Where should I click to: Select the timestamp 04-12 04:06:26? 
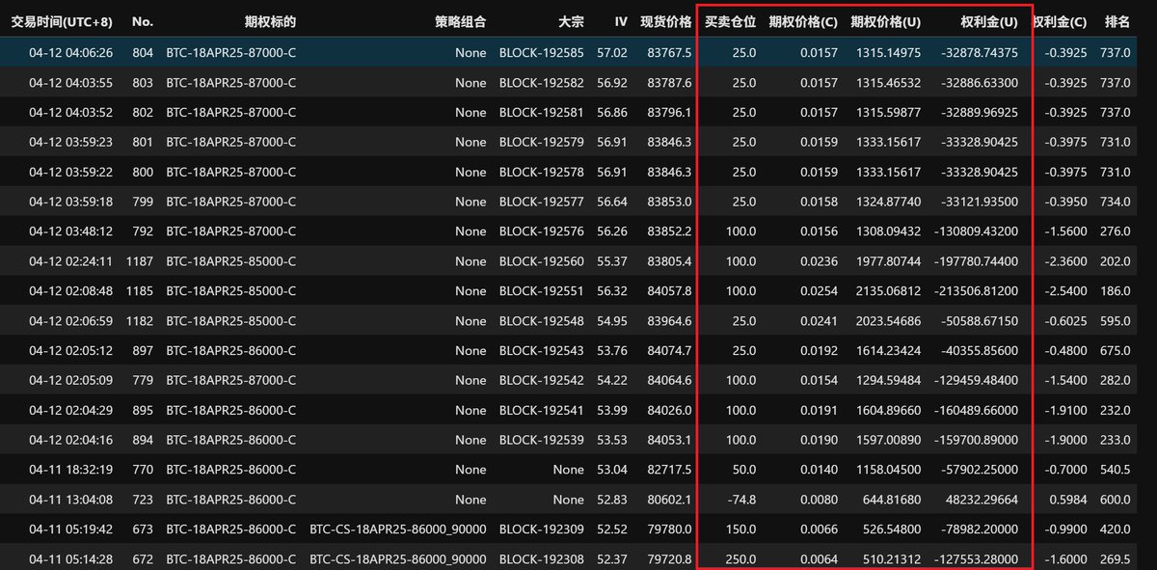tap(71, 52)
